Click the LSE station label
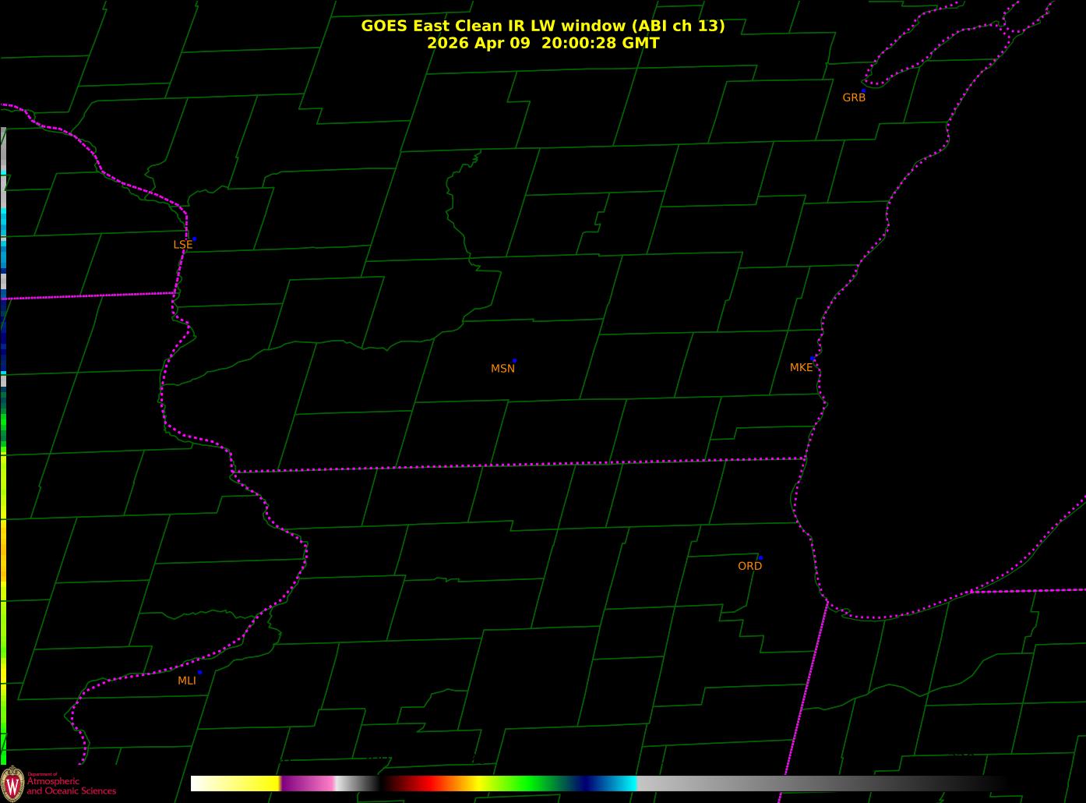Image resolution: width=1086 pixels, height=803 pixels. pyautogui.click(x=182, y=245)
